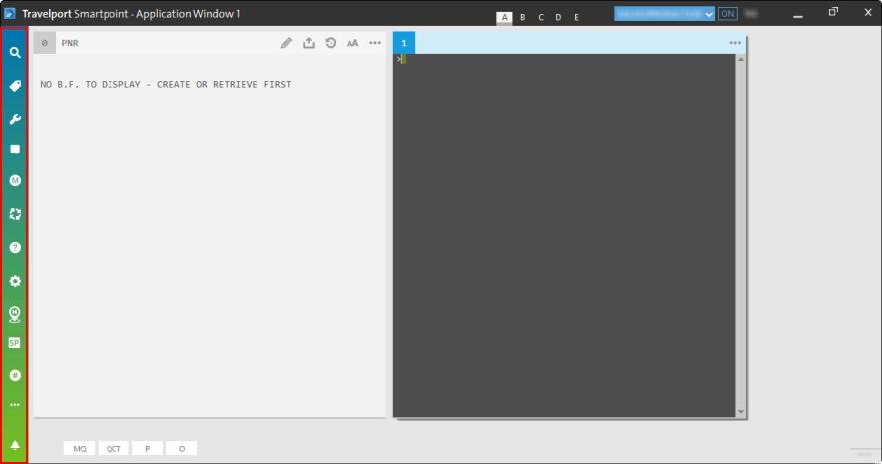Click the MQ button
The image size is (882, 464).
[x=79, y=449]
